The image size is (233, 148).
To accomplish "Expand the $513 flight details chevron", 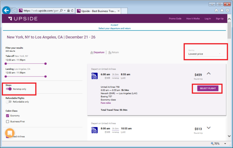I will click(x=209, y=128).
